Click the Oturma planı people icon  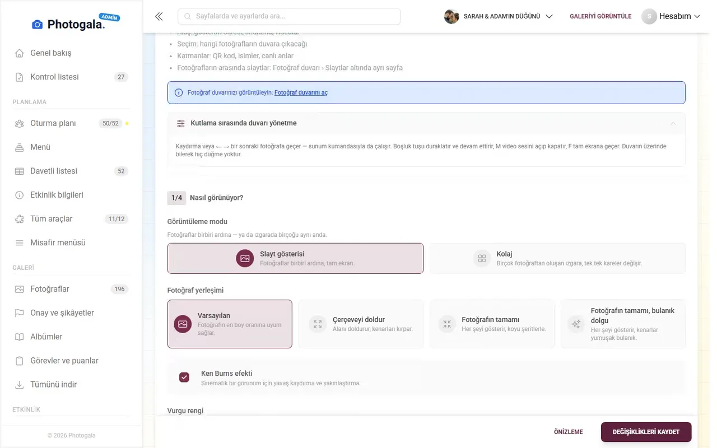click(20, 123)
